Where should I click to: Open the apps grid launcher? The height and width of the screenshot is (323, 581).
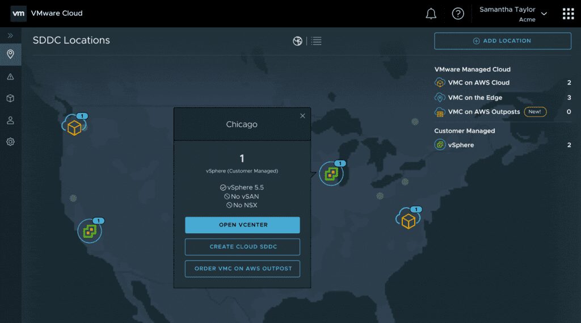tap(568, 14)
